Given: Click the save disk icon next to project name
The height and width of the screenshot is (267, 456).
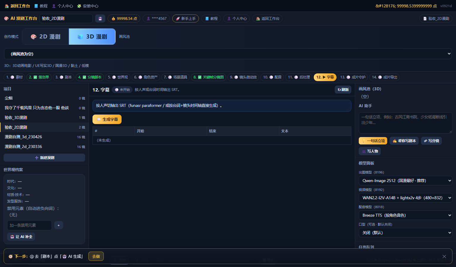Looking at the screenshot, I should tap(100, 19).
